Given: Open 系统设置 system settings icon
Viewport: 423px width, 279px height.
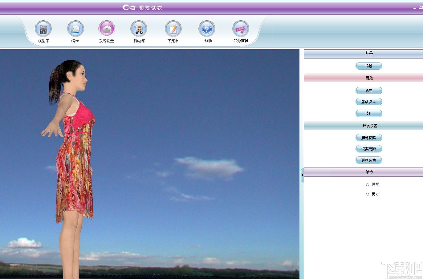Looking at the screenshot, I should 107,29.
